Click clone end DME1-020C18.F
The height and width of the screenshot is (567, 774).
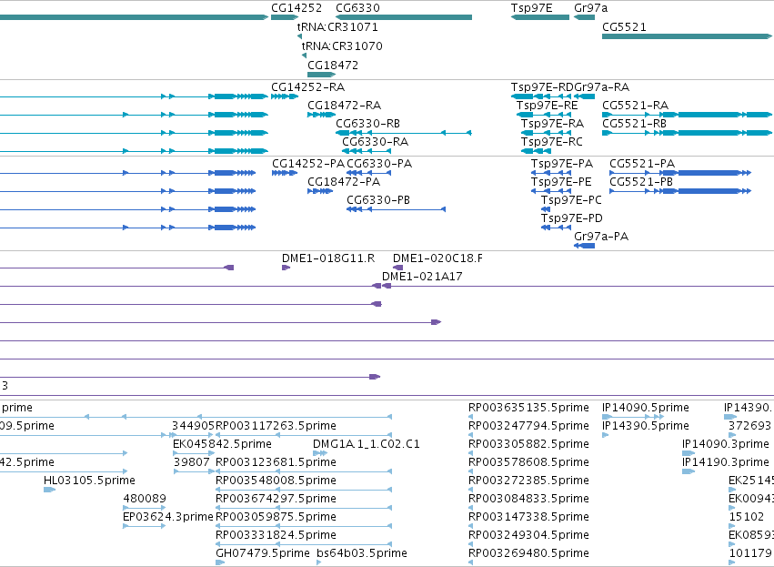pos(437,258)
